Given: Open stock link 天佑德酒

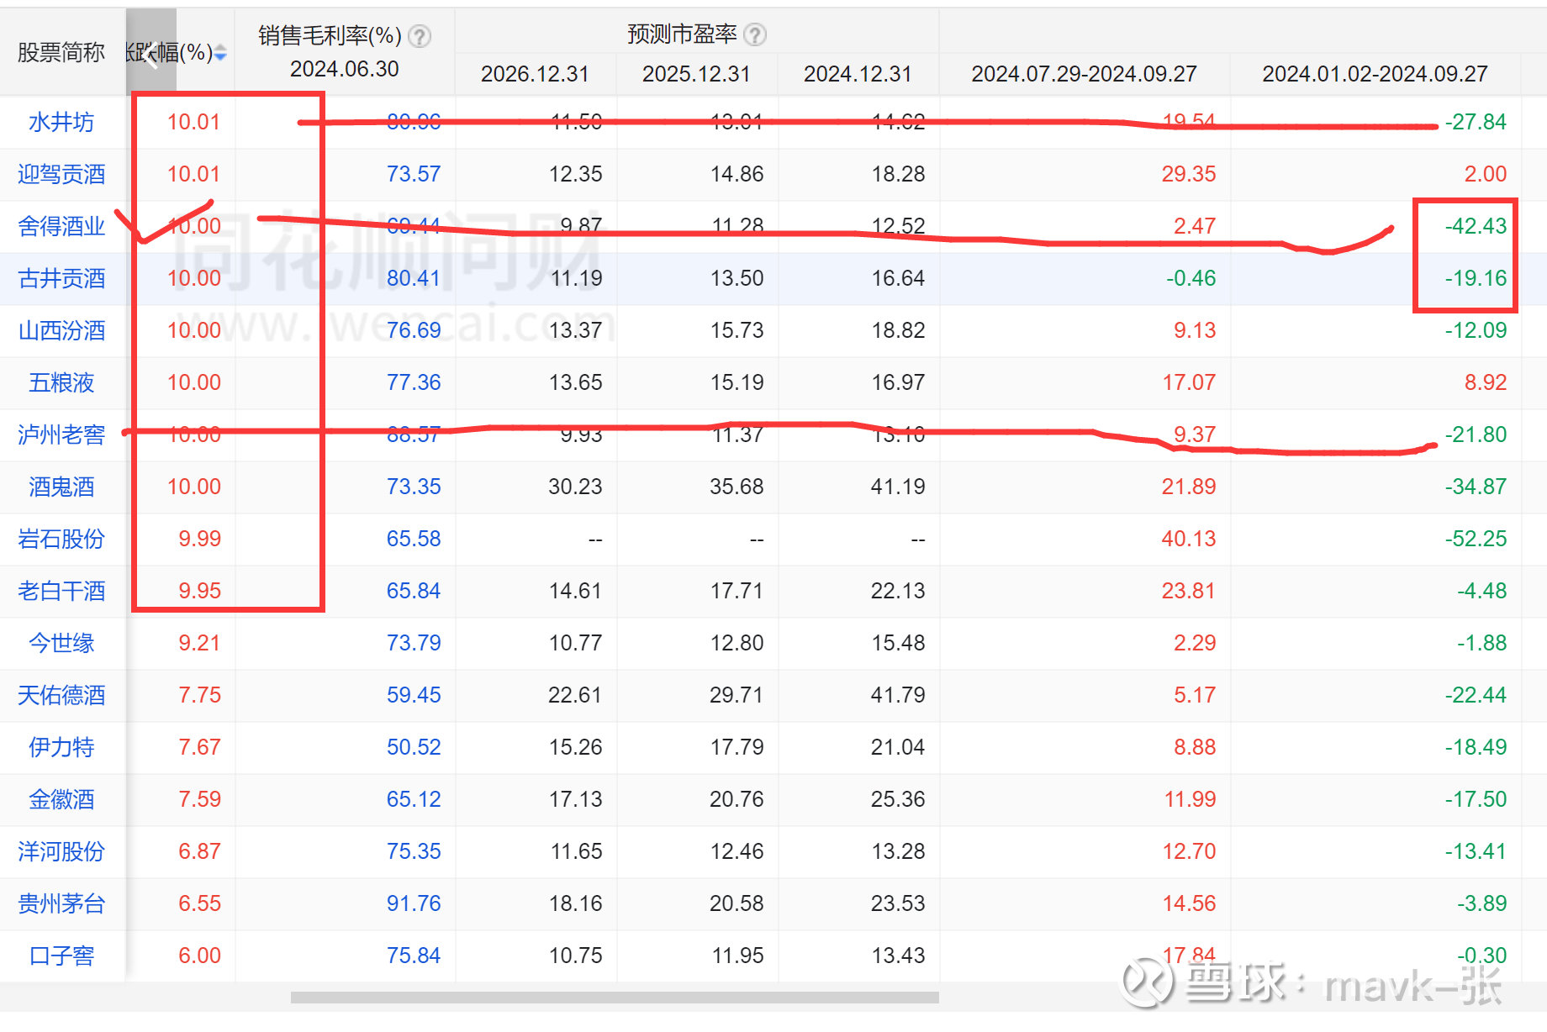Looking at the screenshot, I should (61, 695).
